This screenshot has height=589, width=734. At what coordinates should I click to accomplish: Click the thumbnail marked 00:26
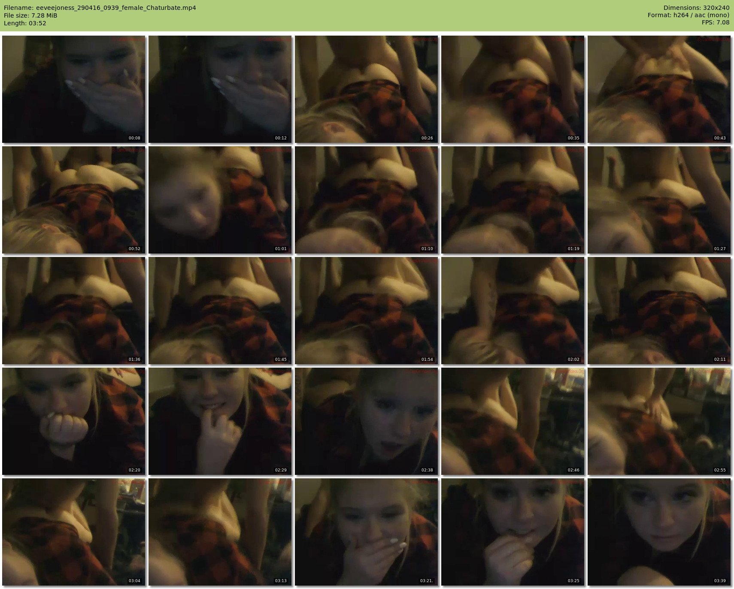pyautogui.click(x=367, y=89)
